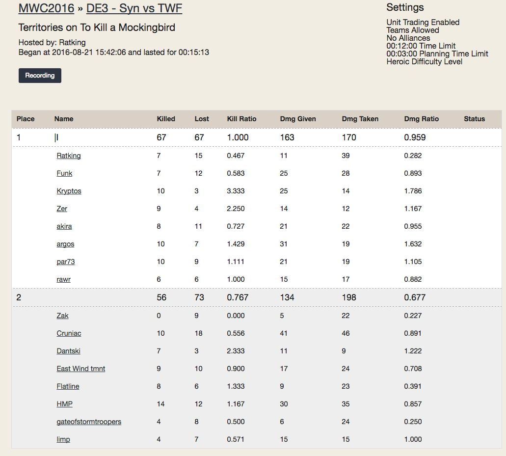
Task: Click the HMP player name
Action: [64, 404]
